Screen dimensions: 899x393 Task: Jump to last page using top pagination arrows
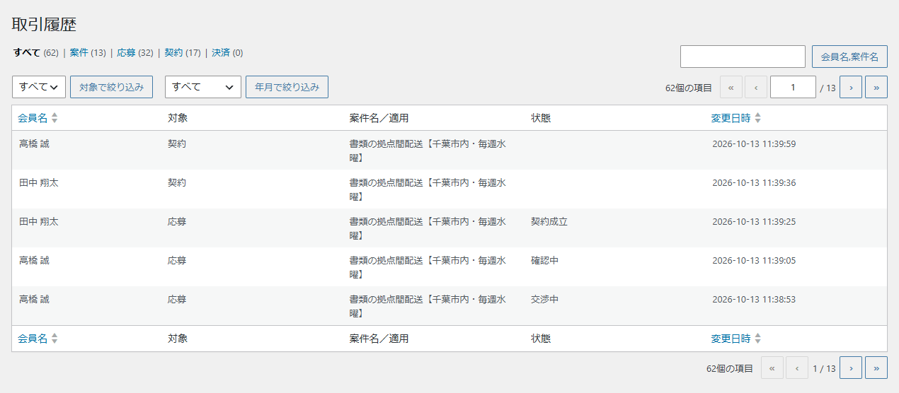click(x=876, y=88)
